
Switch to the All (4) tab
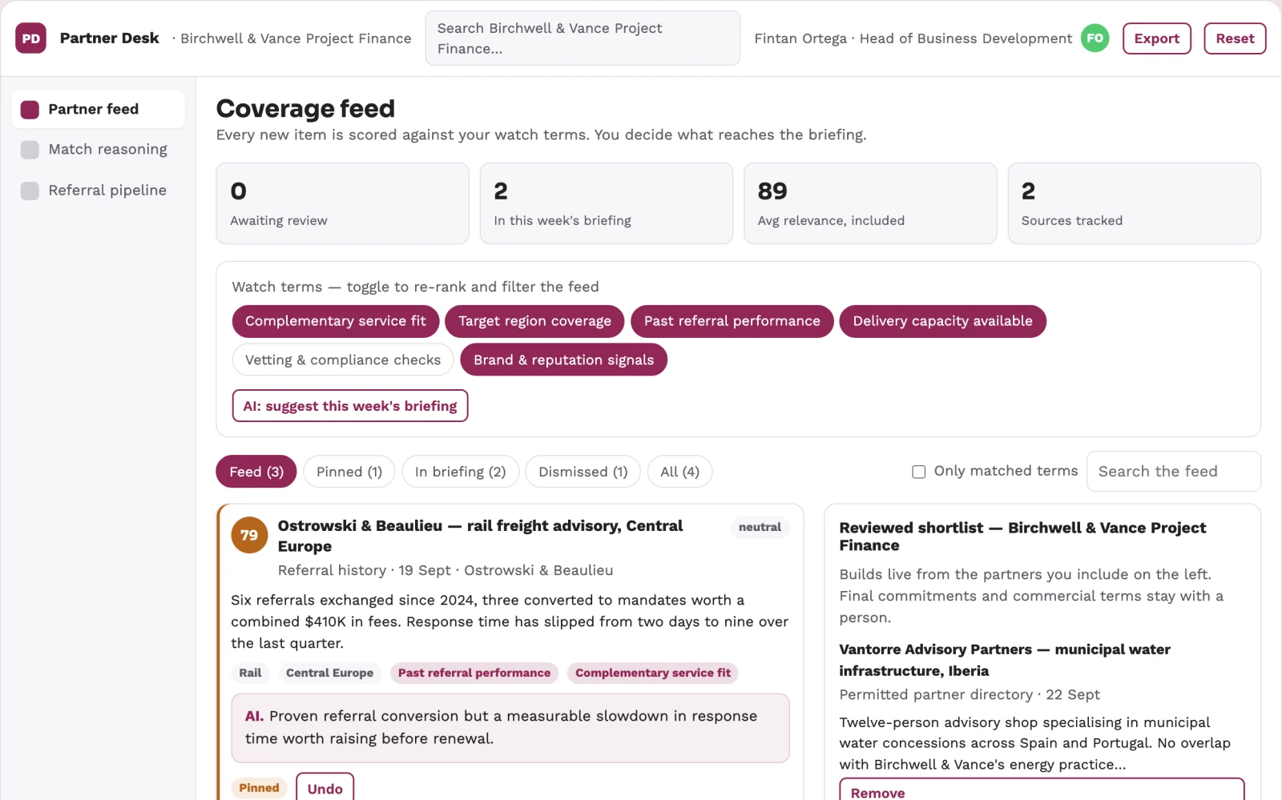click(679, 472)
